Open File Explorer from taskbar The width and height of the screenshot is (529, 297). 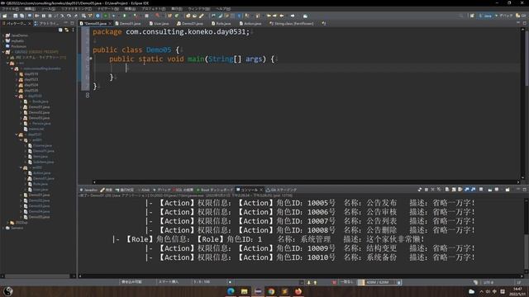pyautogui.click(x=245, y=291)
